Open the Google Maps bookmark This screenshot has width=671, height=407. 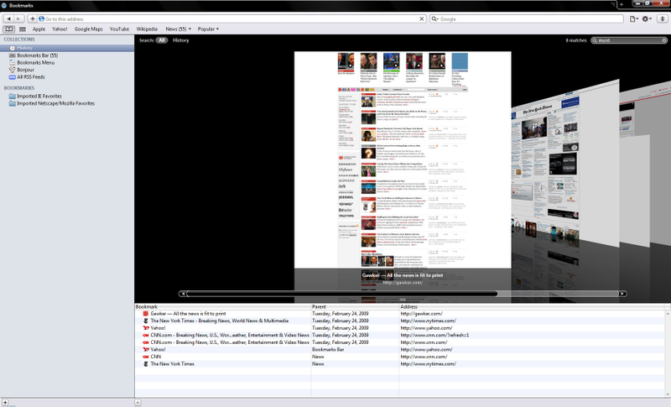point(89,29)
